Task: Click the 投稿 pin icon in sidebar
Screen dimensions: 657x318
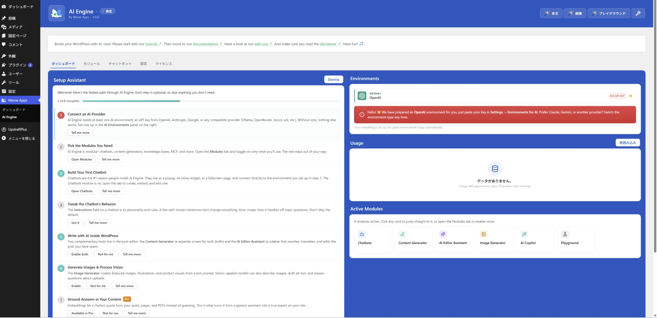Action: click(4, 18)
